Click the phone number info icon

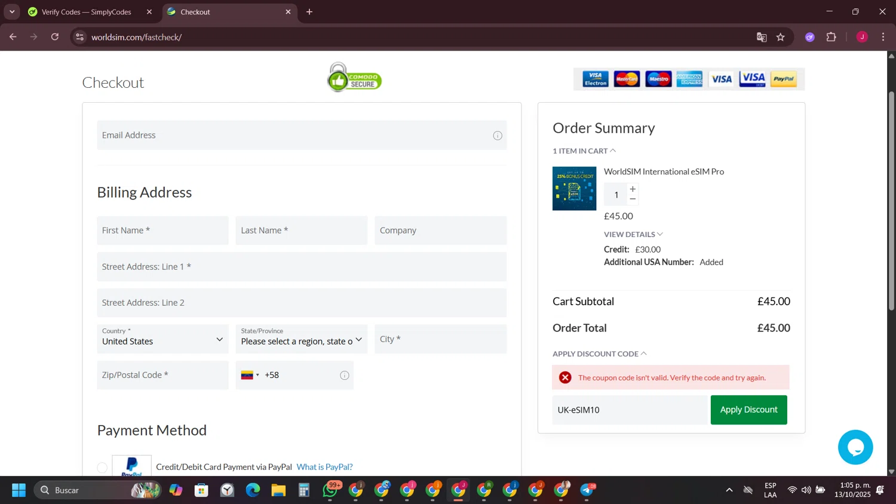click(345, 375)
